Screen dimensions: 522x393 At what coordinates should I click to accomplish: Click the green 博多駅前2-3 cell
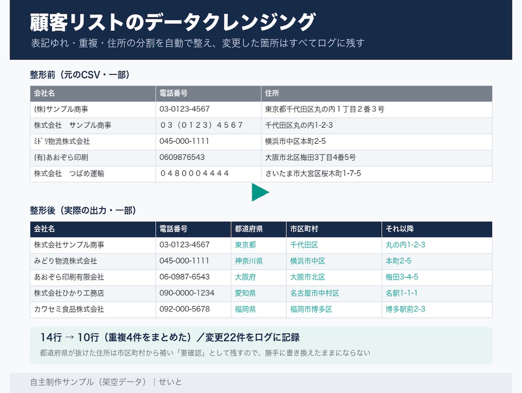click(437, 310)
